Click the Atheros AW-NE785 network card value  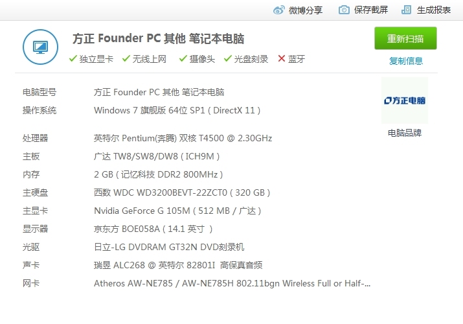(x=232, y=284)
